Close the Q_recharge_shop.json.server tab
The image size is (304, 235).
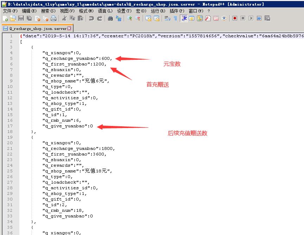69,28
